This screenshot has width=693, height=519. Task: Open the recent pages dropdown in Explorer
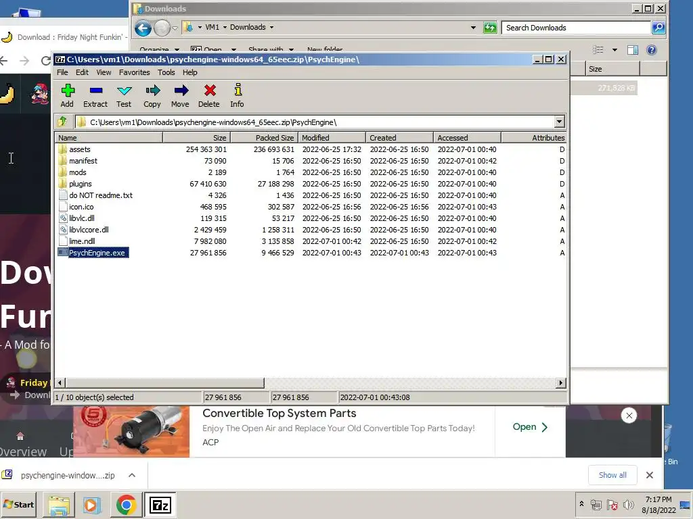tap(175, 28)
